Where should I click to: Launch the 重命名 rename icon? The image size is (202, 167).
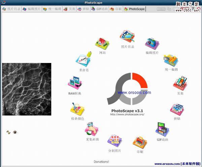pyautogui.click(x=84, y=59)
